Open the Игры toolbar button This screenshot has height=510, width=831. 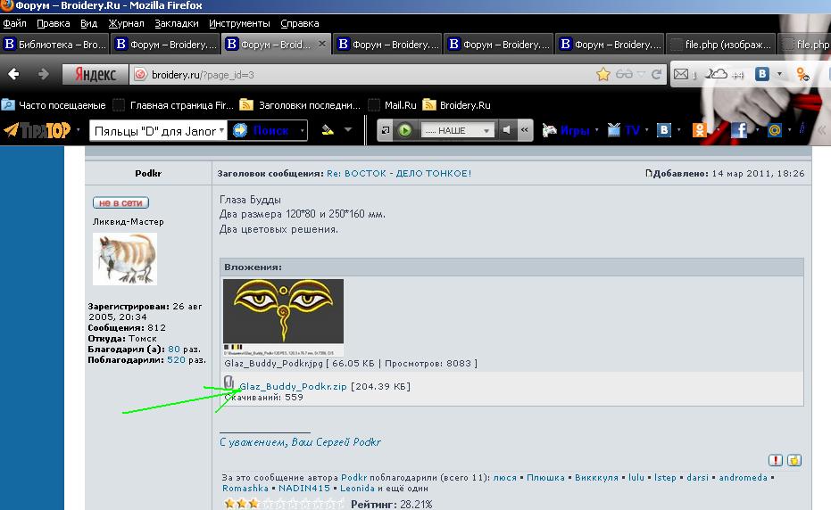[x=566, y=130]
